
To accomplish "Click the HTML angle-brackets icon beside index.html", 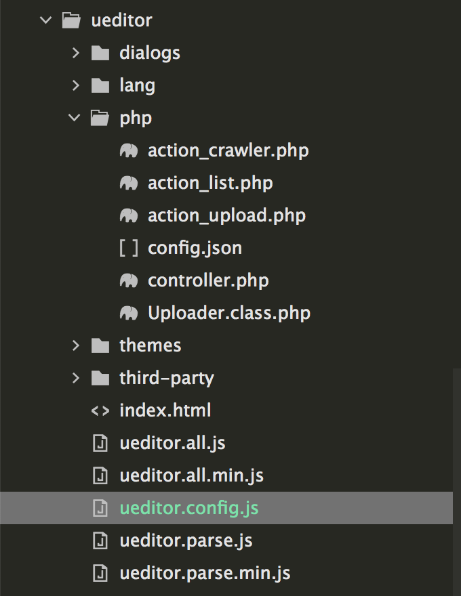I will tap(100, 410).
